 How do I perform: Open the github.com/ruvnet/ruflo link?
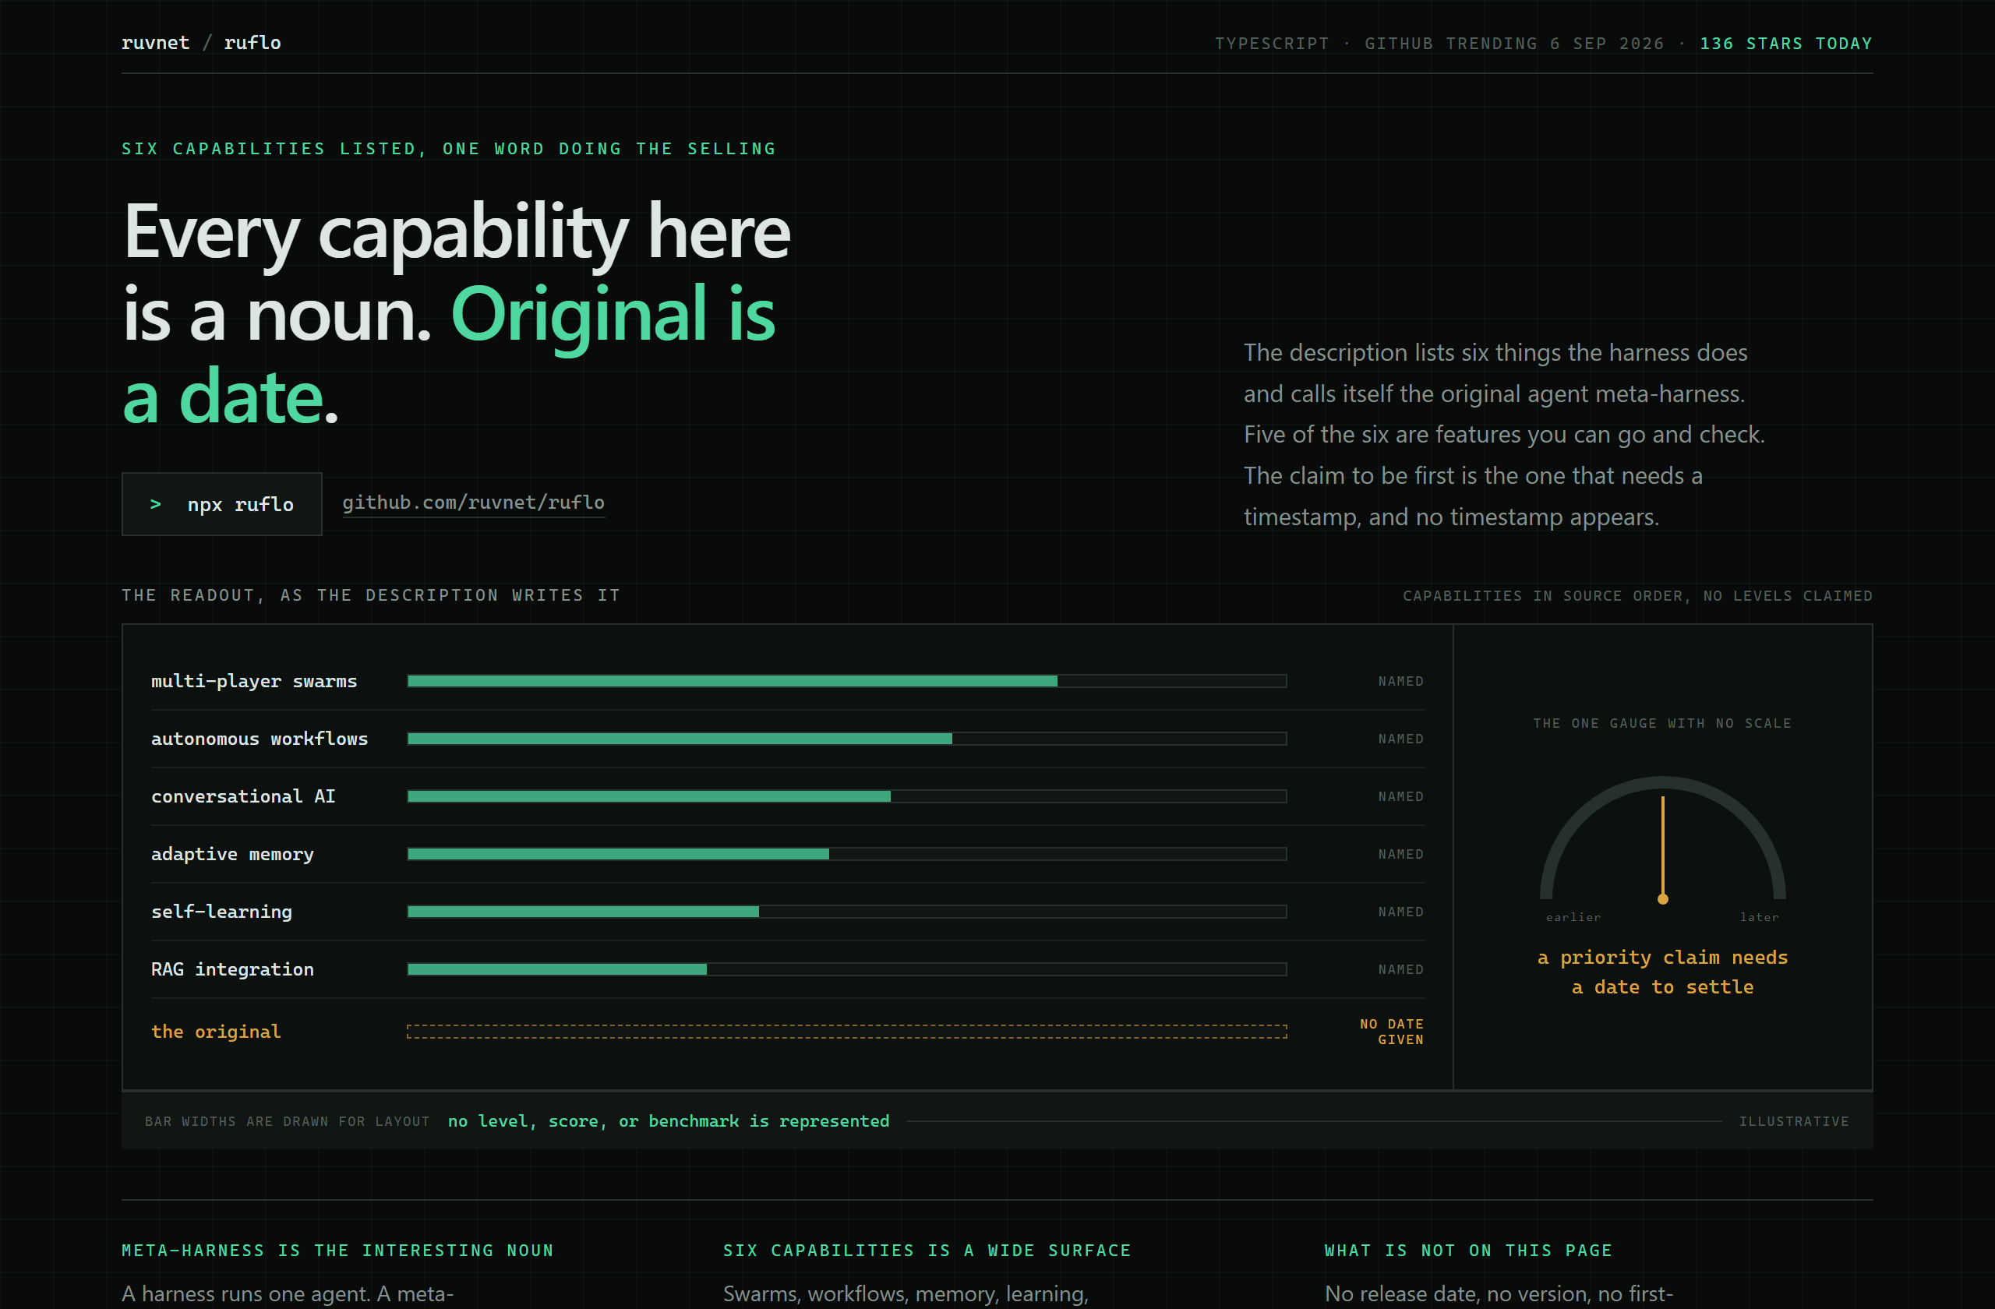473,502
